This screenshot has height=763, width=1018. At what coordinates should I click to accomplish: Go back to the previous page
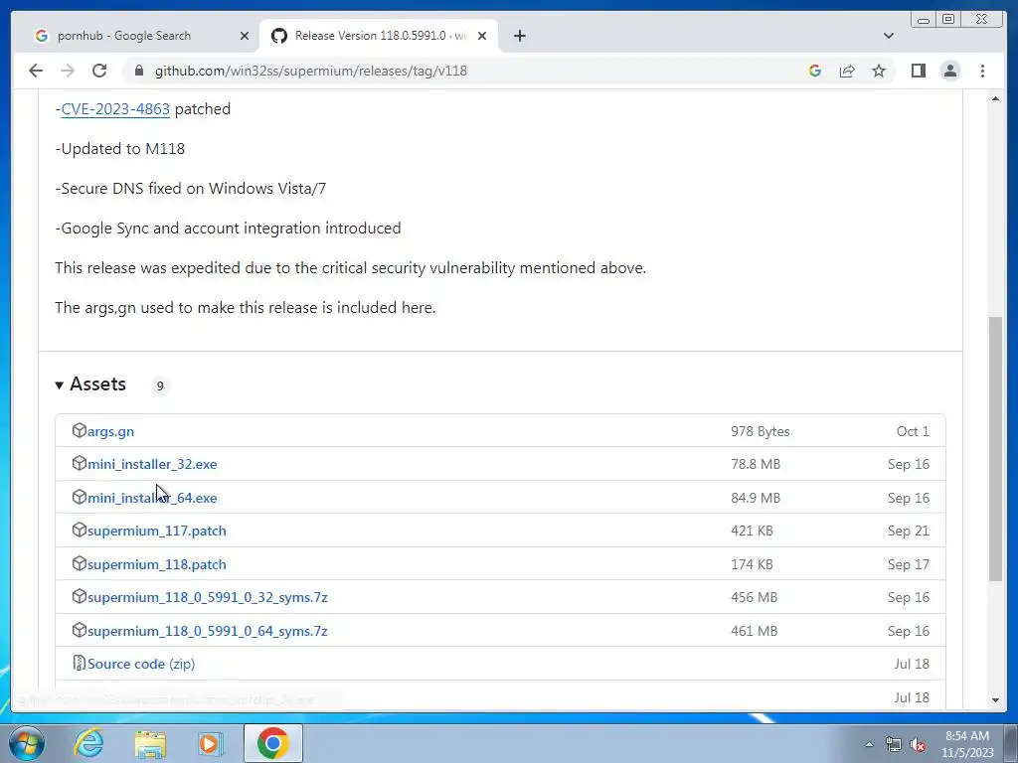coord(36,71)
